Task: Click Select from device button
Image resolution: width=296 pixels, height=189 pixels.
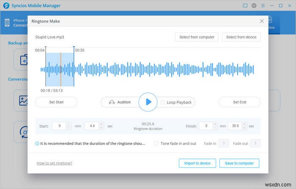Action: click(241, 37)
